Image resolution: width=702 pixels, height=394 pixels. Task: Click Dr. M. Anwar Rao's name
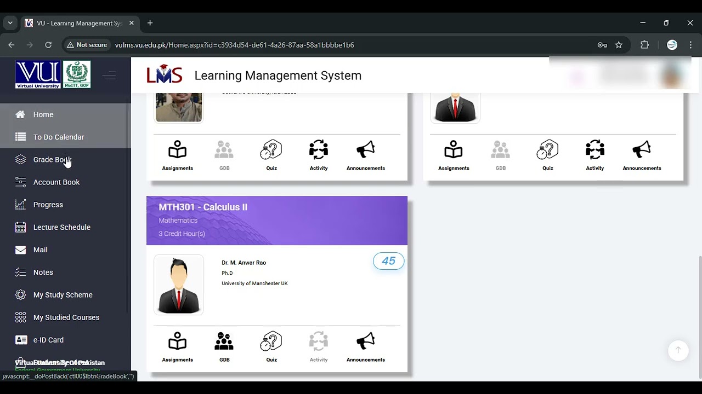[x=244, y=263]
